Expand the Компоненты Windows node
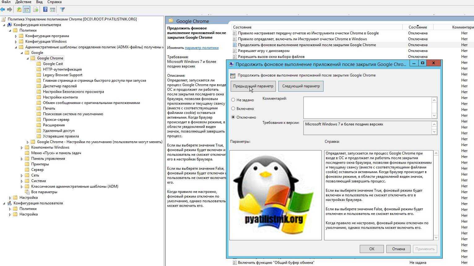The width and height of the screenshot is (474, 266). click(22, 148)
